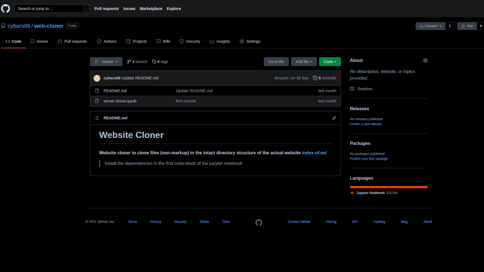Open the Insights tab
This screenshot has height=272, width=484.
coord(220,41)
